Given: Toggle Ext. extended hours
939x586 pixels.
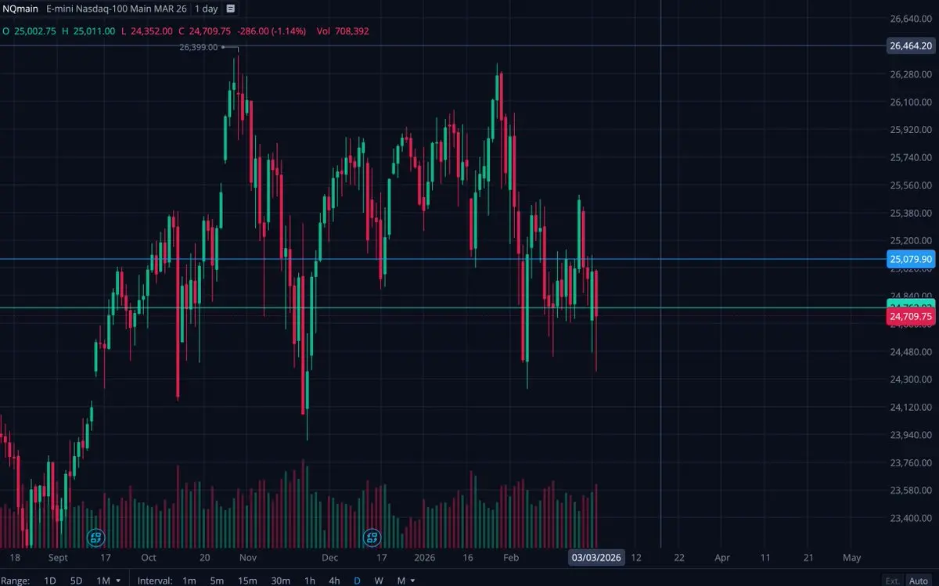Looking at the screenshot, I should click(892, 581).
